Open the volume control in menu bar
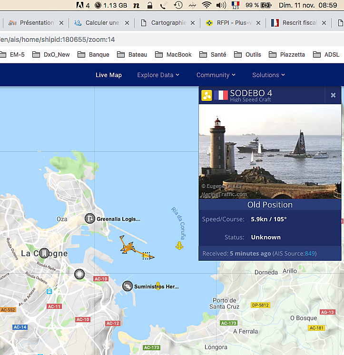Image resolution: width=344 pixels, height=355 pixels. click(x=221, y=5)
